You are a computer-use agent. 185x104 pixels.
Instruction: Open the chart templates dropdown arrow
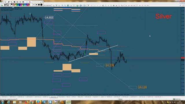point(86,5)
